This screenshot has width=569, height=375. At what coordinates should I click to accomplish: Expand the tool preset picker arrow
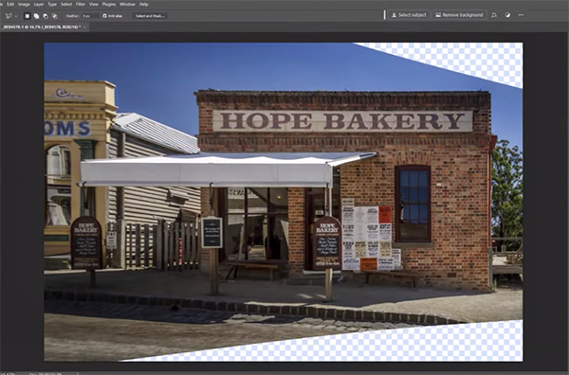[15, 16]
